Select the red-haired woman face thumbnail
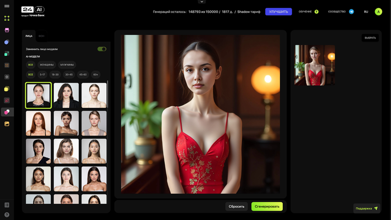Screen dimensions: 391x220 pyautogui.click(x=38, y=123)
